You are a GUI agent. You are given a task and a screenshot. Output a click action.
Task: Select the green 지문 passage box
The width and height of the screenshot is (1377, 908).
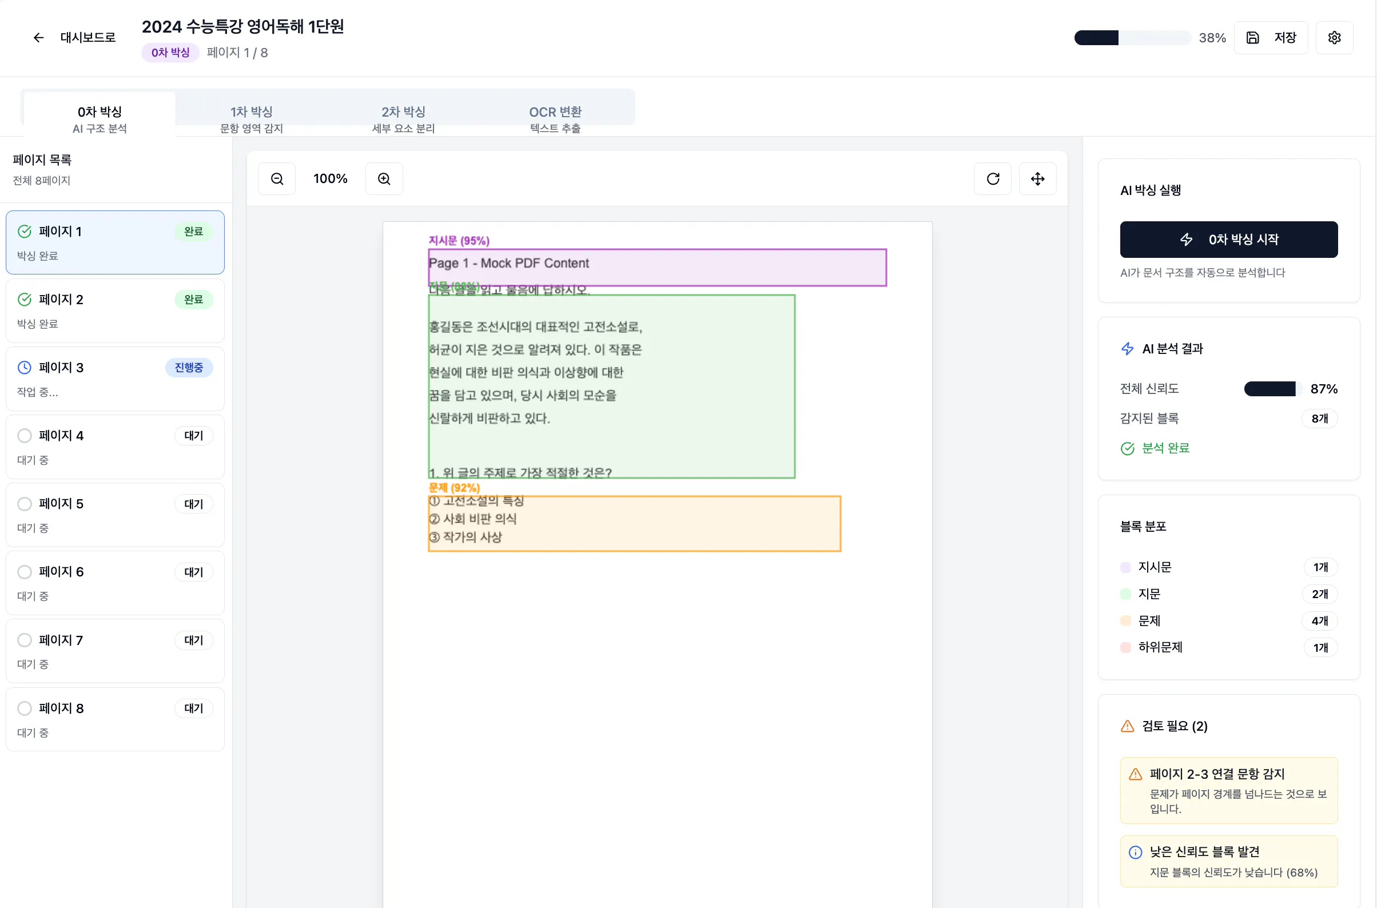click(611, 387)
